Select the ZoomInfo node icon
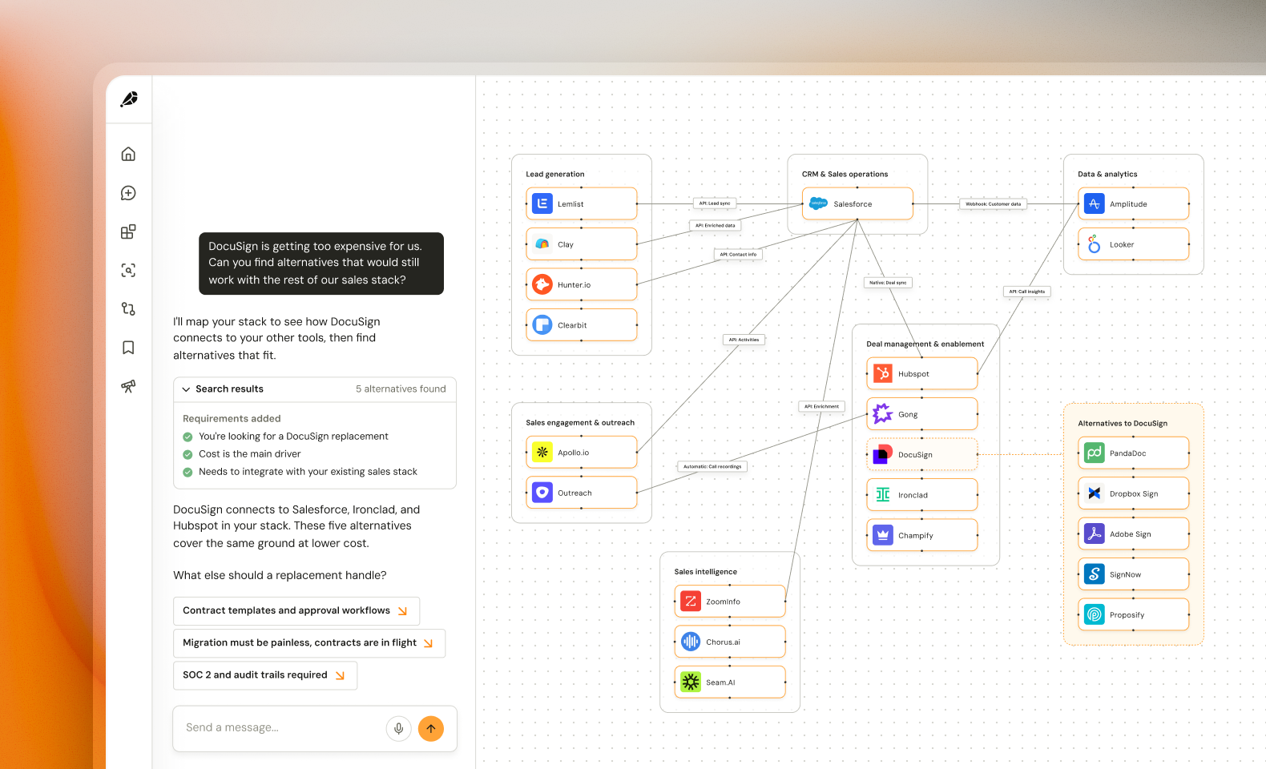Image resolution: width=1266 pixels, height=769 pixels. coord(691,601)
